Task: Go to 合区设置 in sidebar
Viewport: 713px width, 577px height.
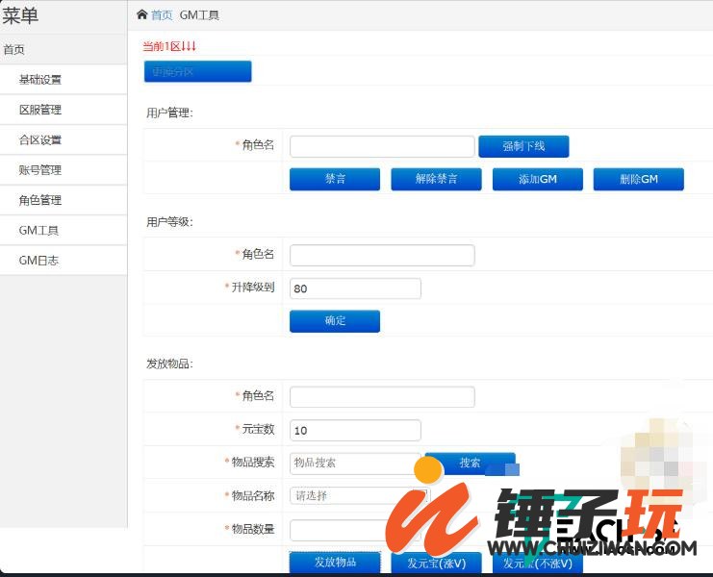Action: click(40, 139)
